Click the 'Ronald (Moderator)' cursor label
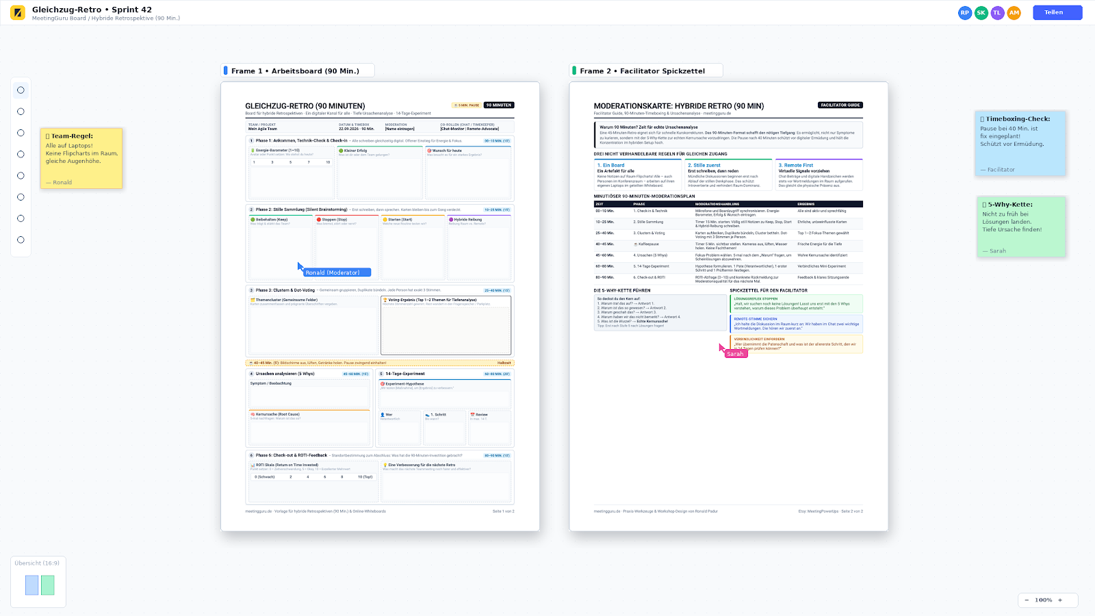This screenshot has height=616, width=1095. (337, 272)
